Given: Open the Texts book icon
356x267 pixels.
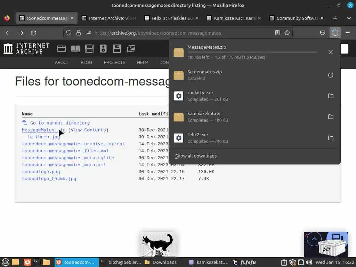Looking at the screenshot, I should click(75, 49).
